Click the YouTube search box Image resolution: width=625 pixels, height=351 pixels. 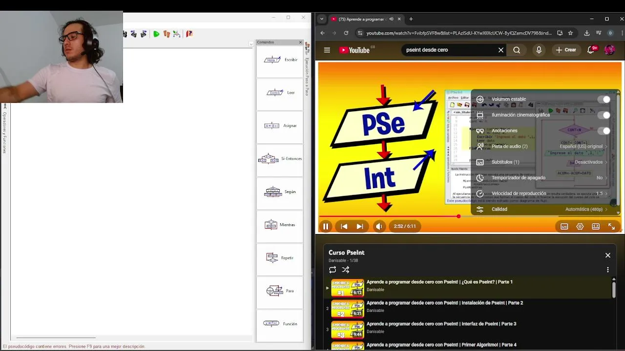[448, 50]
